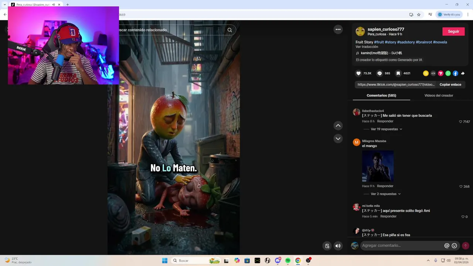Open Discord from the taskbar
The height and width of the screenshot is (266, 473).
point(278,260)
